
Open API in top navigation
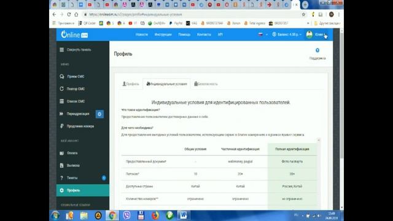[x=220, y=34]
